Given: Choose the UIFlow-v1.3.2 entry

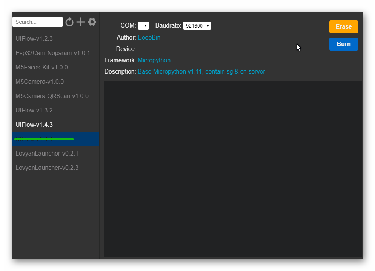Looking at the screenshot, I should coord(34,110).
